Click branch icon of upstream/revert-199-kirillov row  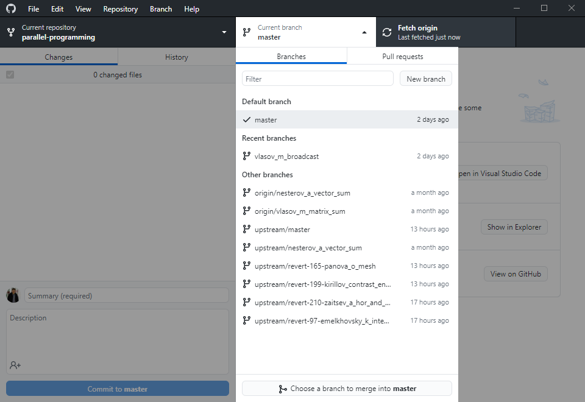point(246,284)
